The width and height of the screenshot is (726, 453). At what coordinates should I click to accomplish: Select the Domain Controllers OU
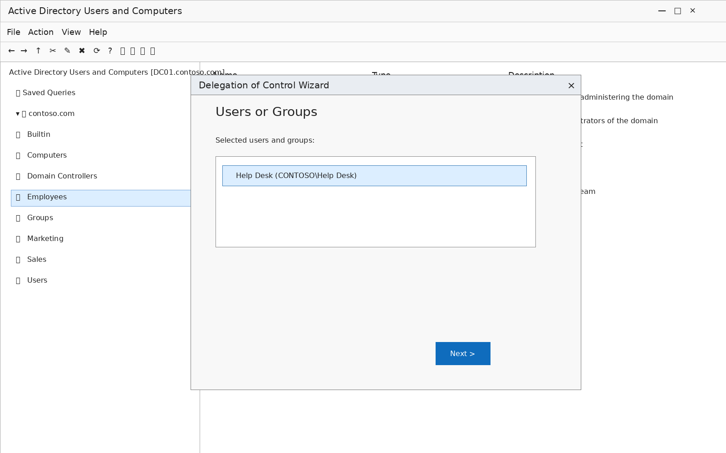[x=62, y=176]
